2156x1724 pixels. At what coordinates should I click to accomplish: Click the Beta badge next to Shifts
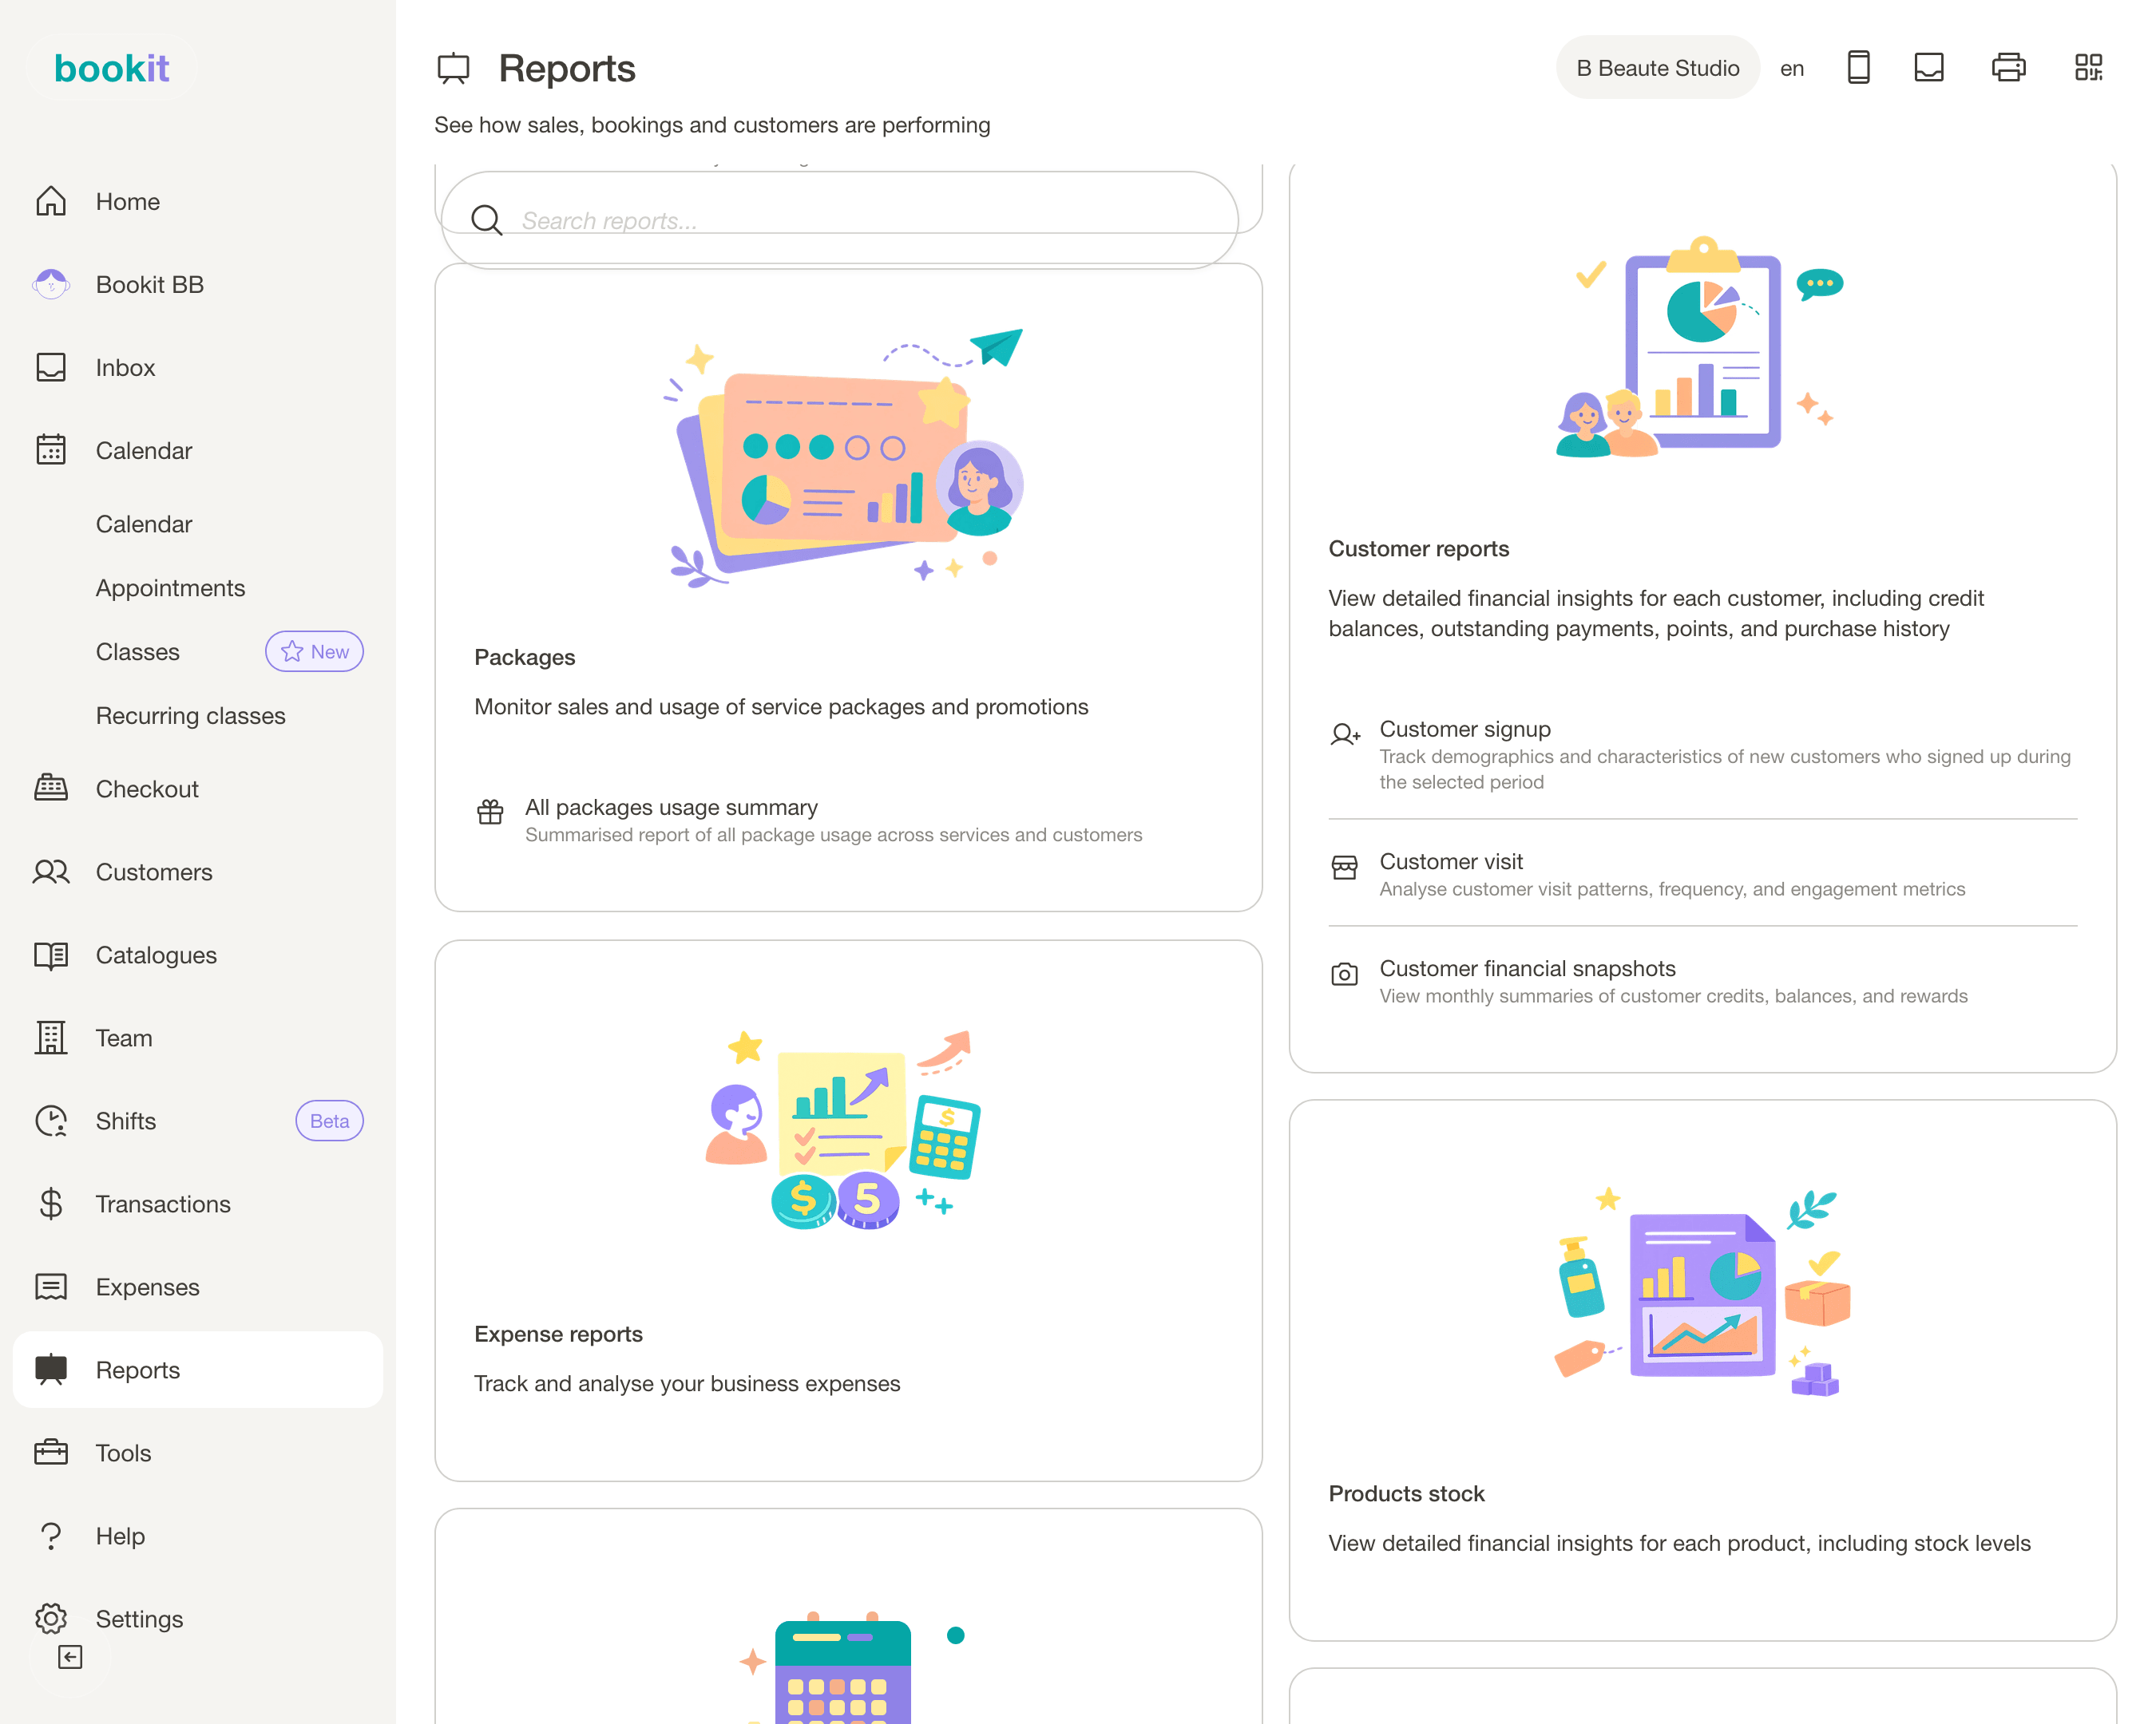(x=329, y=1121)
